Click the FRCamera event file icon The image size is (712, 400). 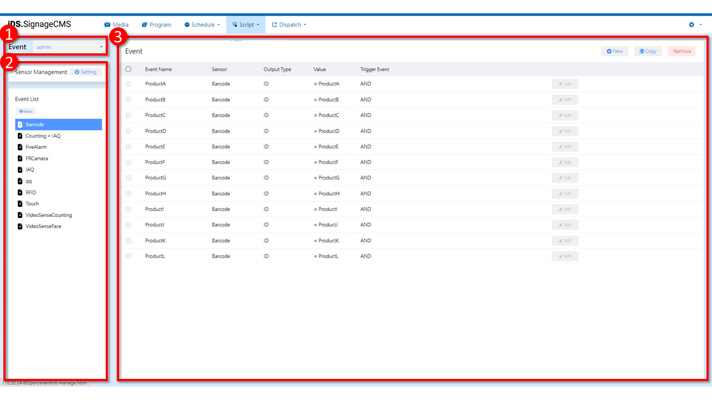[x=20, y=158]
